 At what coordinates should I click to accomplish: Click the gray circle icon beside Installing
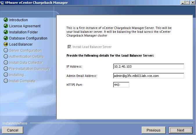point(6,75)
